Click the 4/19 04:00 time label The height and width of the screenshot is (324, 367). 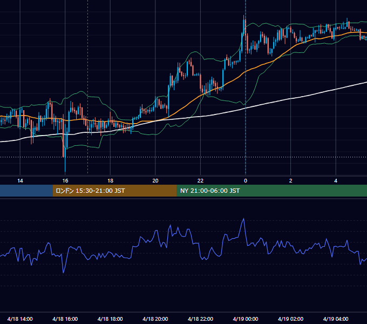pyautogui.click(x=336, y=319)
